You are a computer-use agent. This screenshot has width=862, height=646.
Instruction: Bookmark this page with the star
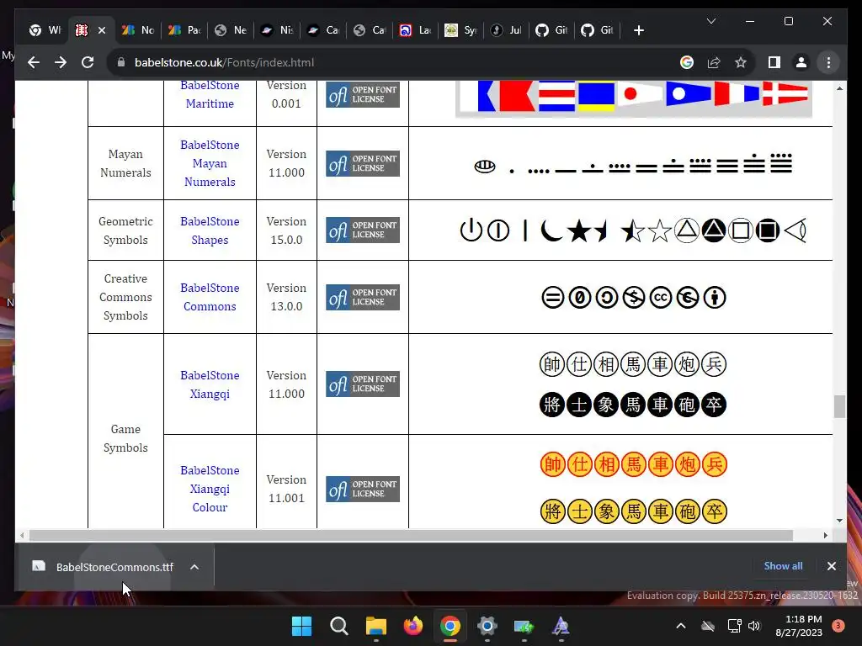(741, 62)
